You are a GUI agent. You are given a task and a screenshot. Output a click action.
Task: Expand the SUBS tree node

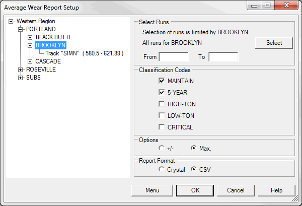pyautogui.click(x=21, y=78)
